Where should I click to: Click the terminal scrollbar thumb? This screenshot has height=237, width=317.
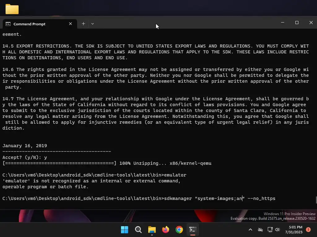316,200
